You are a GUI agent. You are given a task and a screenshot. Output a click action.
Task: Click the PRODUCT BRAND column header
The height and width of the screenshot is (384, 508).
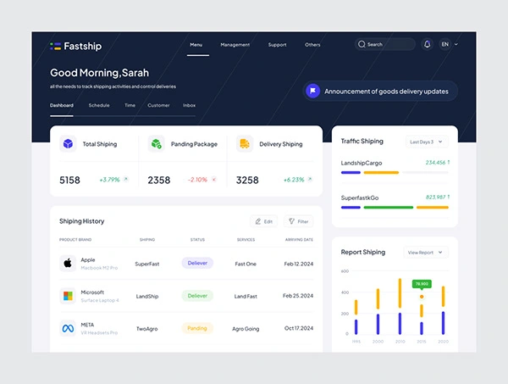pyautogui.click(x=75, y=240)
